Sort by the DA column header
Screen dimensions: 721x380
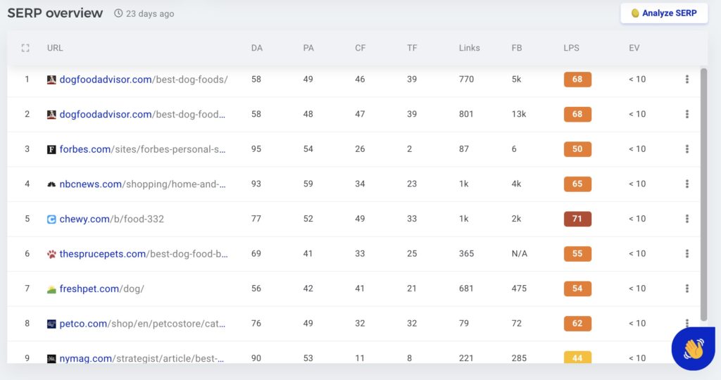[257, 48]
